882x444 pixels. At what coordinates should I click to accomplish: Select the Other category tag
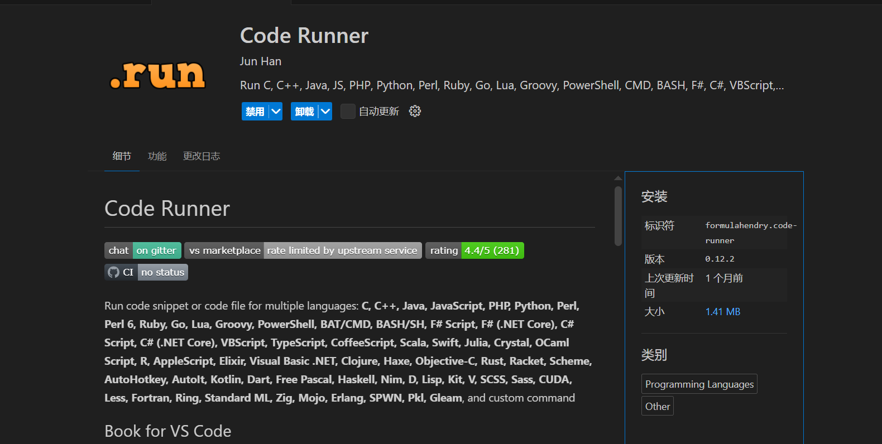[658, 406]
